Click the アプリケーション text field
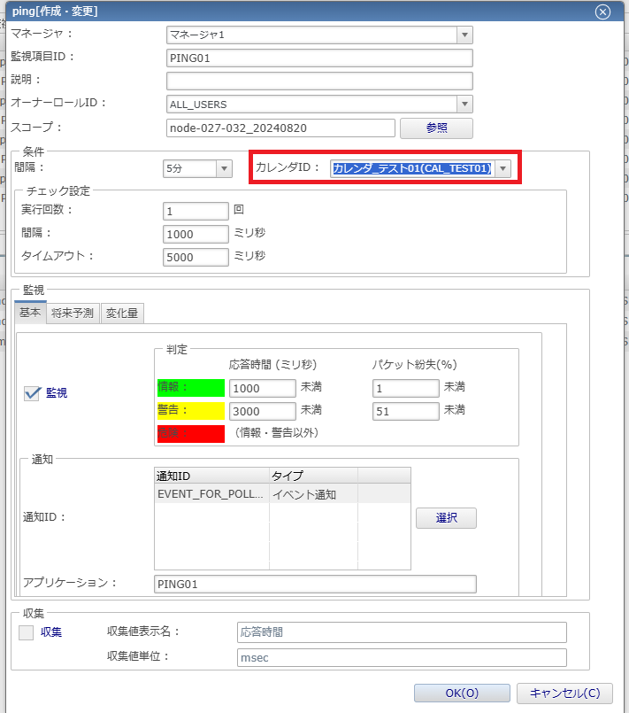The width and height of the screenshot is (629, 713). 314,584
